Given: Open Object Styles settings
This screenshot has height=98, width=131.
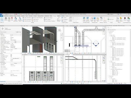Looking at the screenshot, I should coord(9,19).
